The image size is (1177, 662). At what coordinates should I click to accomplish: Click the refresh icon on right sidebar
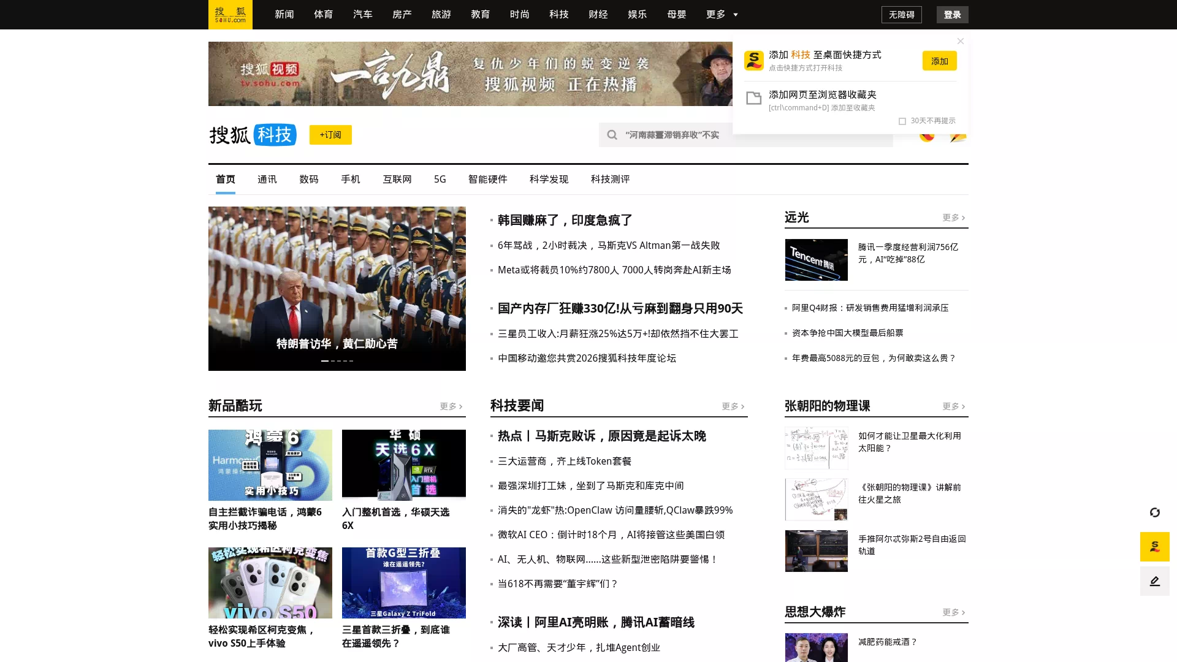click(1155, 512)
